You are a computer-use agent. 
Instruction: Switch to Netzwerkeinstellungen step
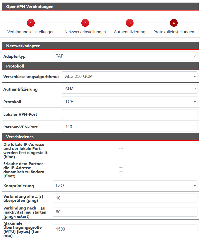coord(85,32)
